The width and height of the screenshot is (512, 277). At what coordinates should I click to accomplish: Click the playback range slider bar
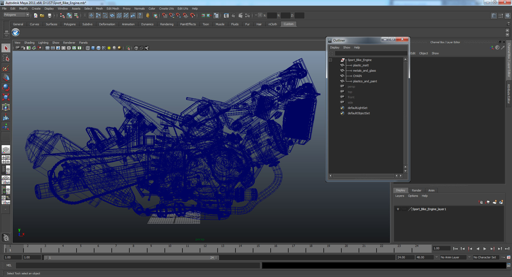click(131, 258)
